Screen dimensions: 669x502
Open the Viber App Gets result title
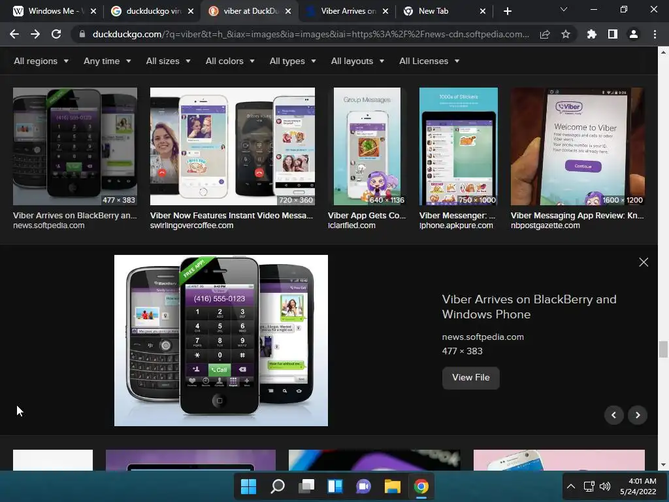click(367, 216)
